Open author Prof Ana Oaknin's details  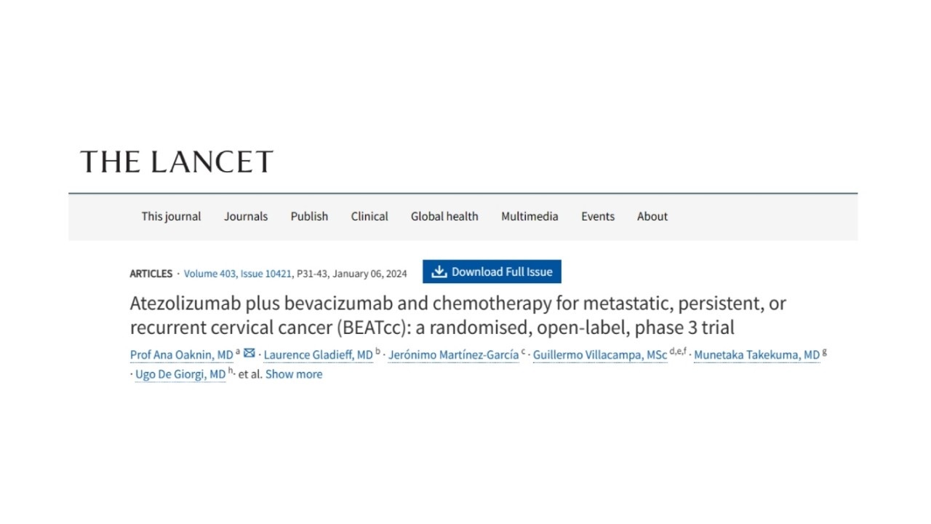point(182,355)
